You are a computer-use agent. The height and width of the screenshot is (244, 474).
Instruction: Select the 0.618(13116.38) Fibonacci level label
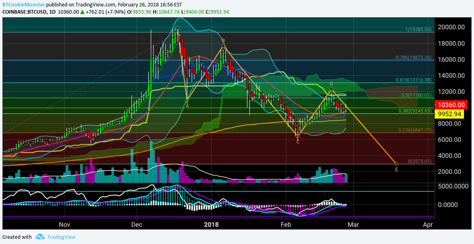coord(413,80)
